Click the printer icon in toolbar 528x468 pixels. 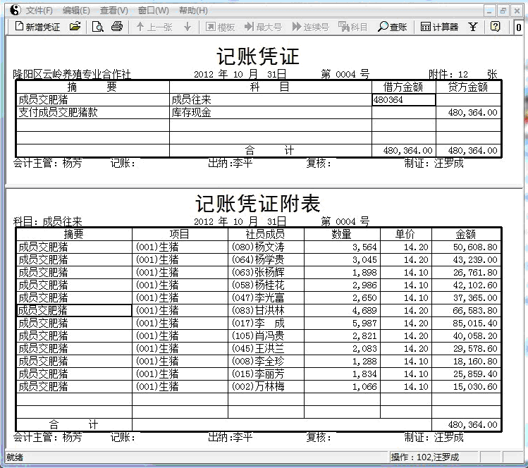pyautogui.click(x=117, y=27)
